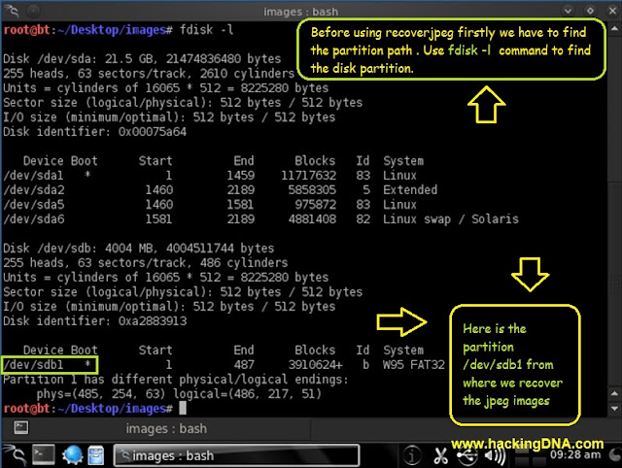Screen dimensions: 622x468
Task: Click the 'W95 FAT32' system entry
Action: tap(414, 364)
